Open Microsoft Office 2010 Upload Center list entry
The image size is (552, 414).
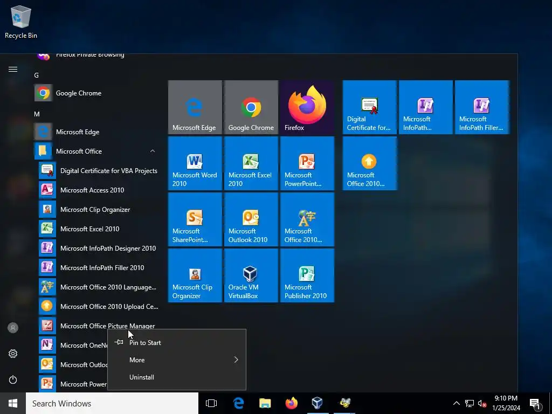point(98,307)
